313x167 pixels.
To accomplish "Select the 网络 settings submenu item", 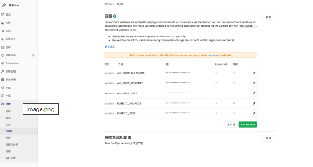I will tap(8, 151).
